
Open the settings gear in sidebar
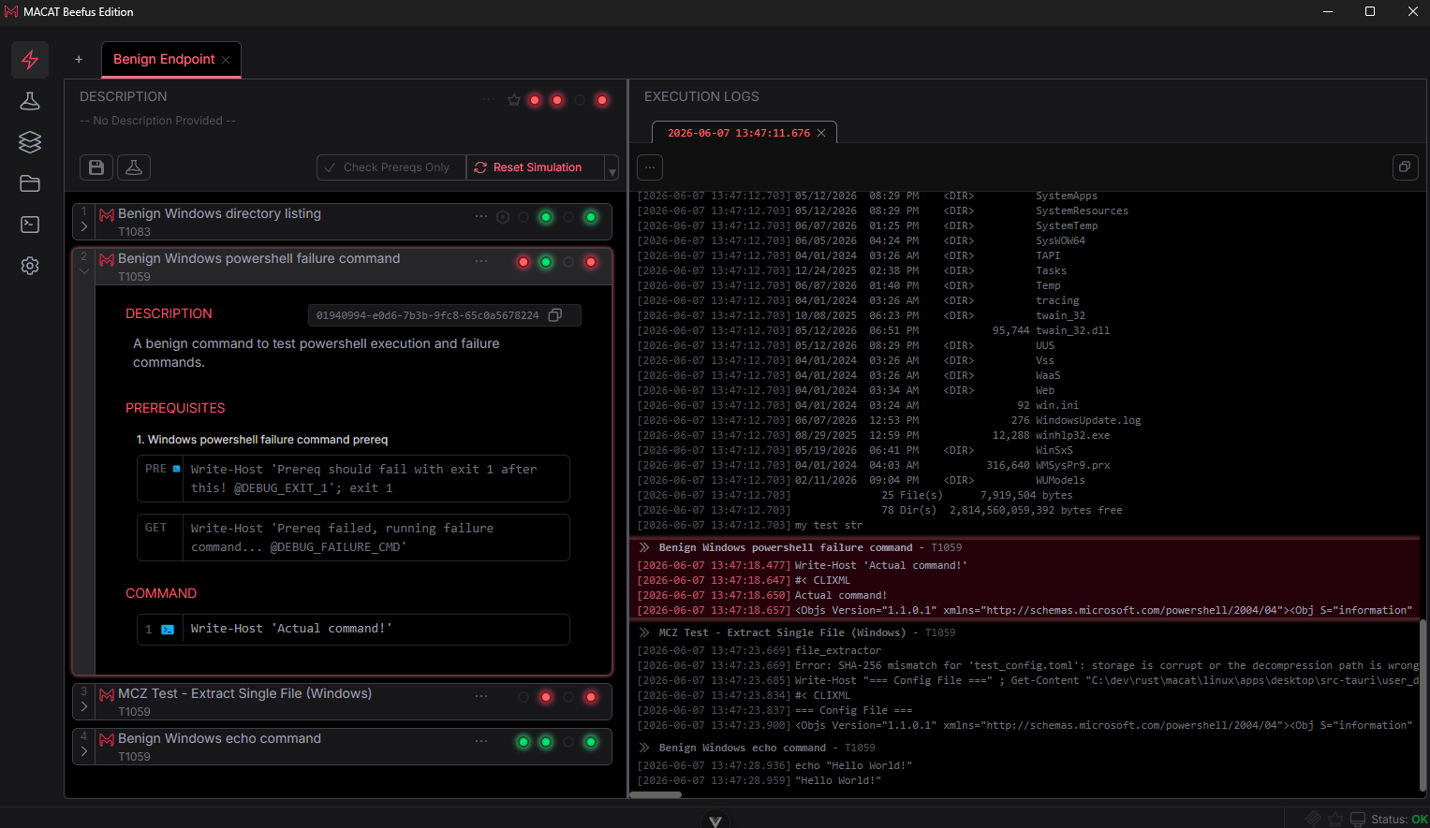[30, 266]
